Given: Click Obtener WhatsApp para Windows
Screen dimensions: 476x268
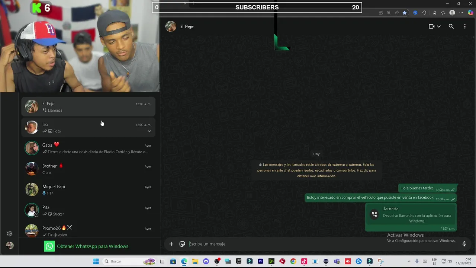Looking at the screenshot, I should 86,246.
